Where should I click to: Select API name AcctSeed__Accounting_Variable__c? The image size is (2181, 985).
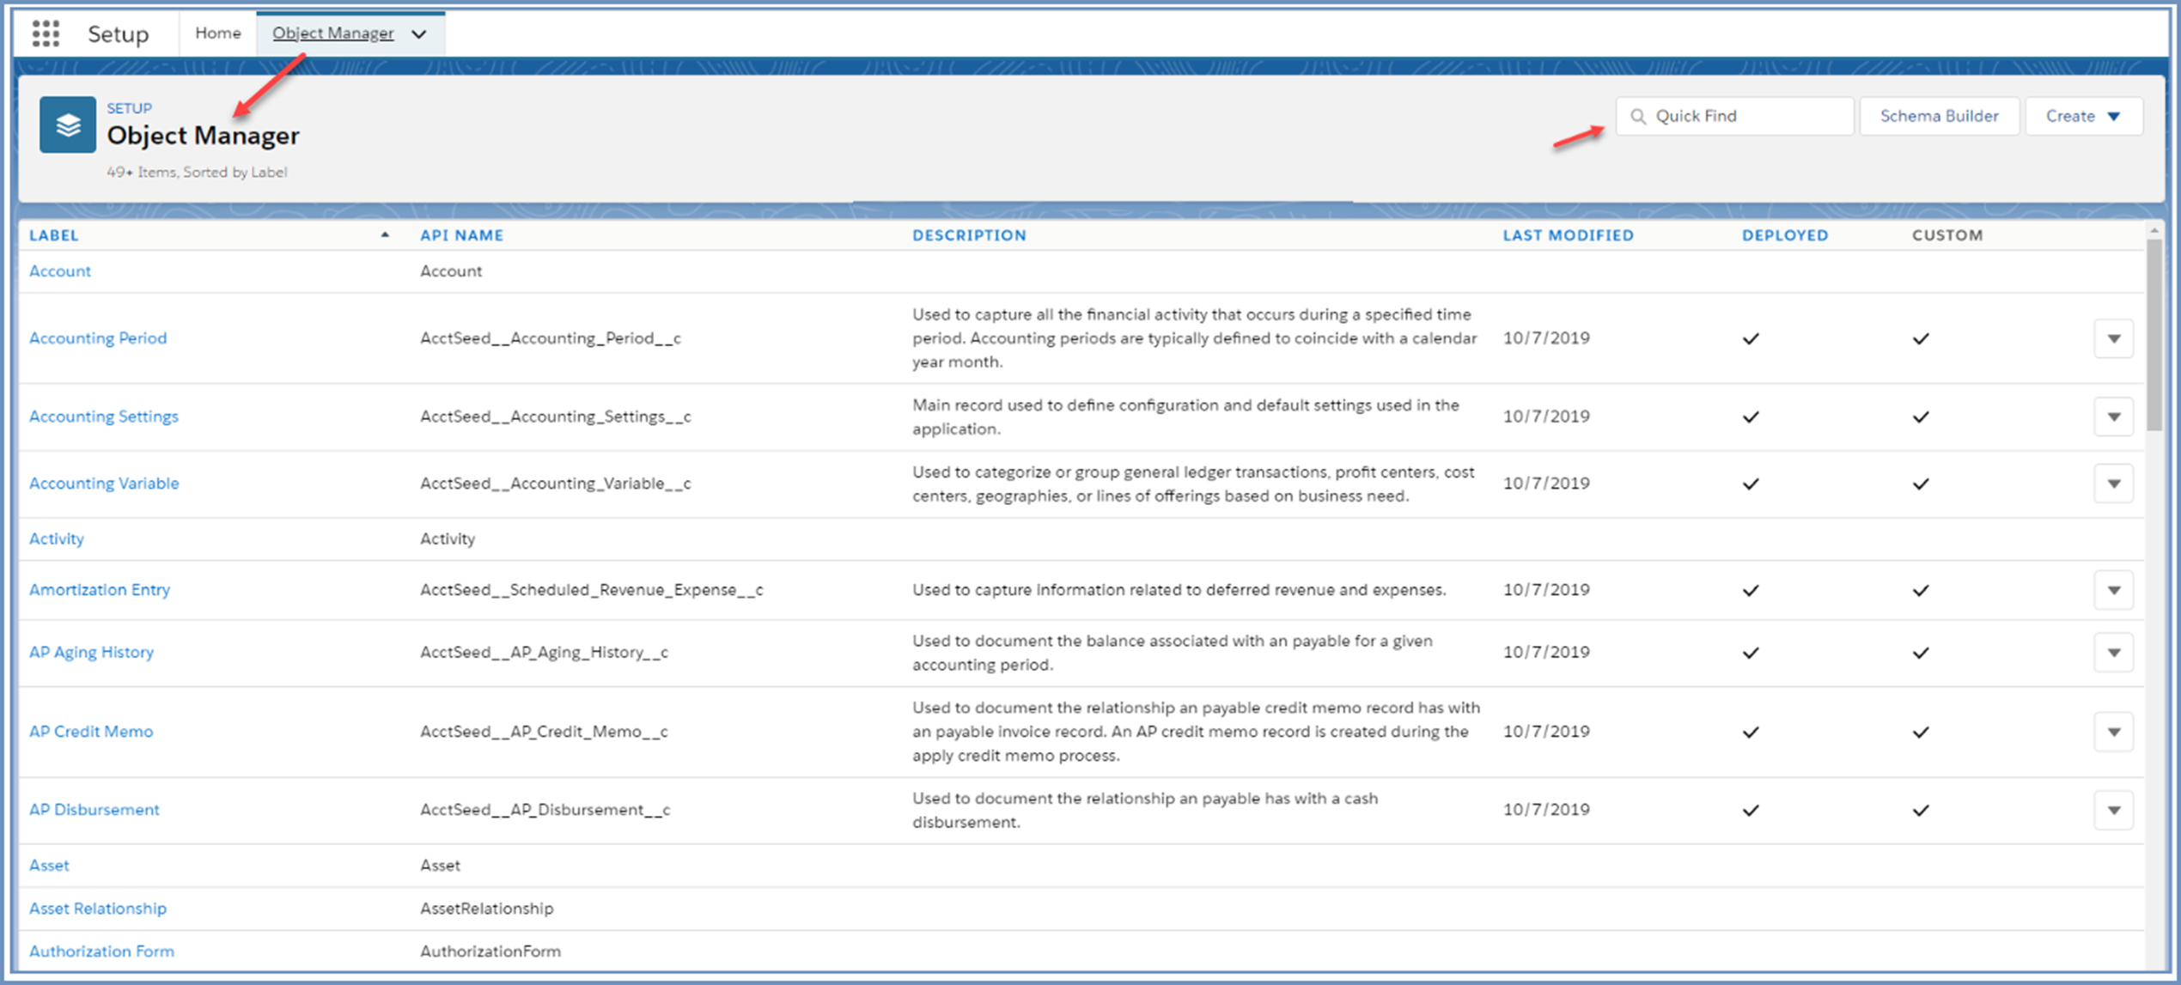(556, 483)
